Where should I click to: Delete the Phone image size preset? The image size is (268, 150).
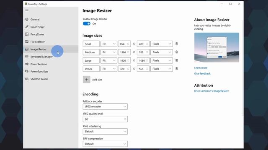(x=177, y=69)
